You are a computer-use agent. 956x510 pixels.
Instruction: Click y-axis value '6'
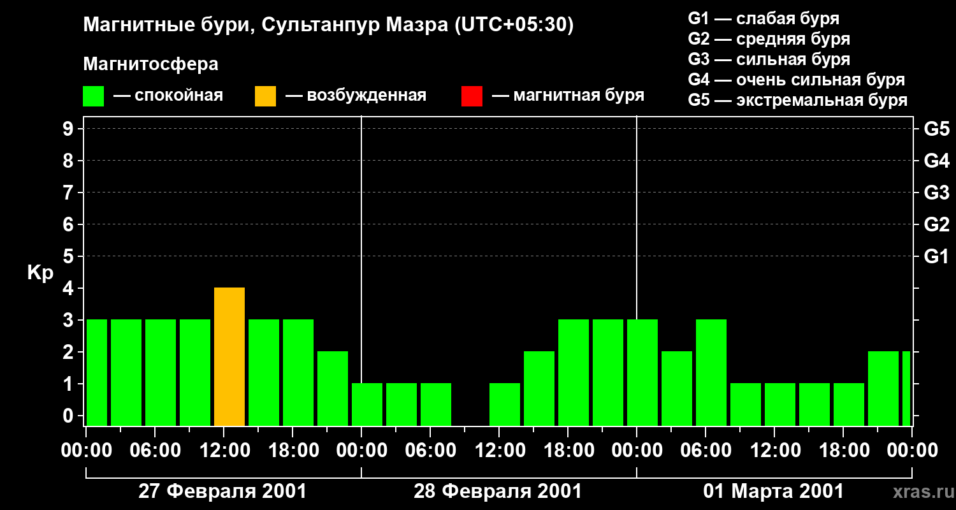69,224
